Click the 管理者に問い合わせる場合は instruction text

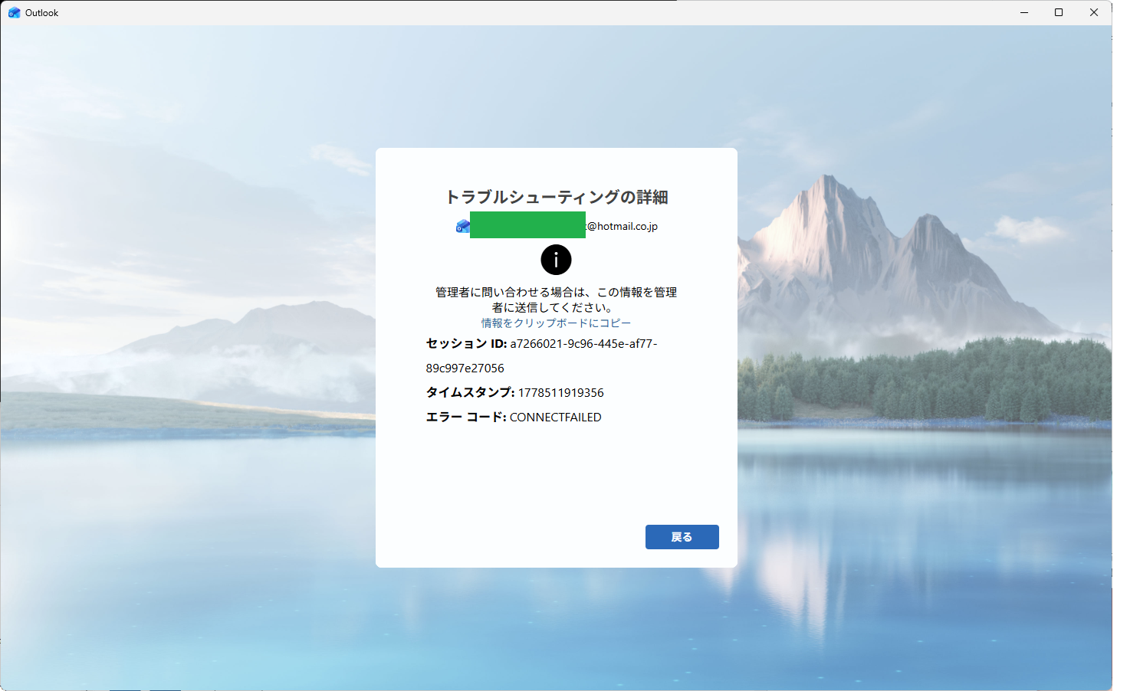pos(556,300)
